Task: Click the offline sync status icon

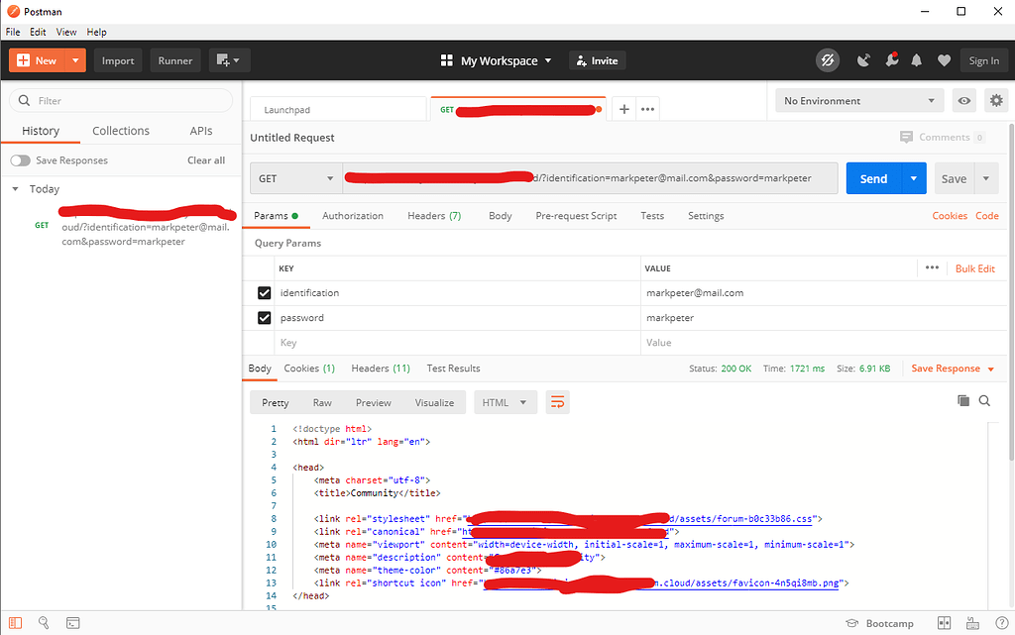Action: click(828, 59)
